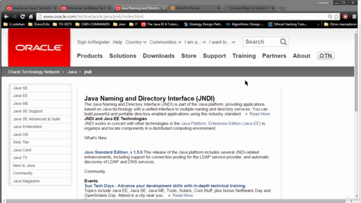Select Java SE in the sidebar
This screenshot has height=203, width=361.
click(41, 88)
